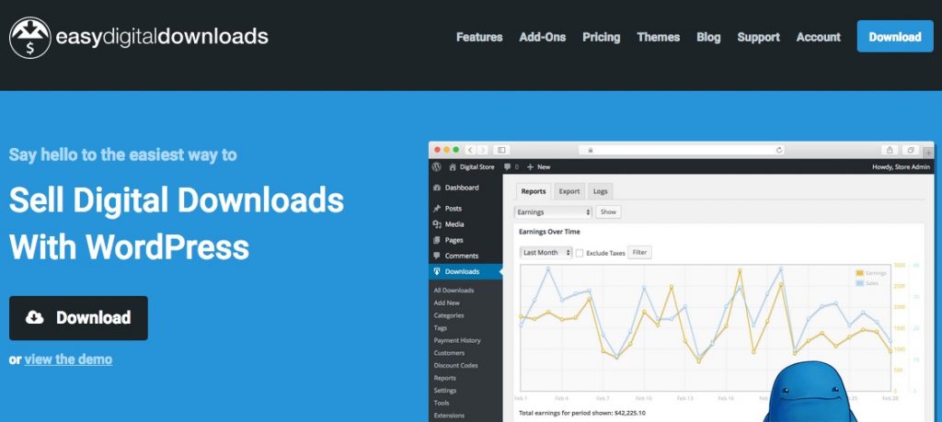
Task: Click the browser back arrow in the demo window
Action: coord(470,150)
